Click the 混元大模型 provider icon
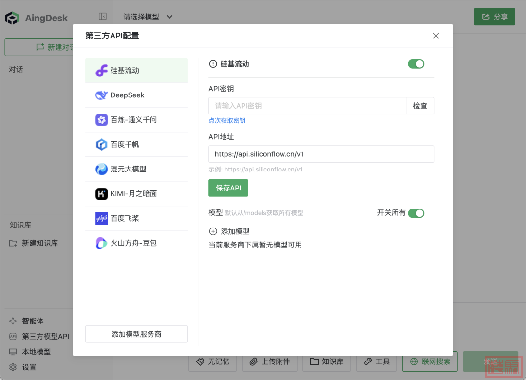 [101, 169]
